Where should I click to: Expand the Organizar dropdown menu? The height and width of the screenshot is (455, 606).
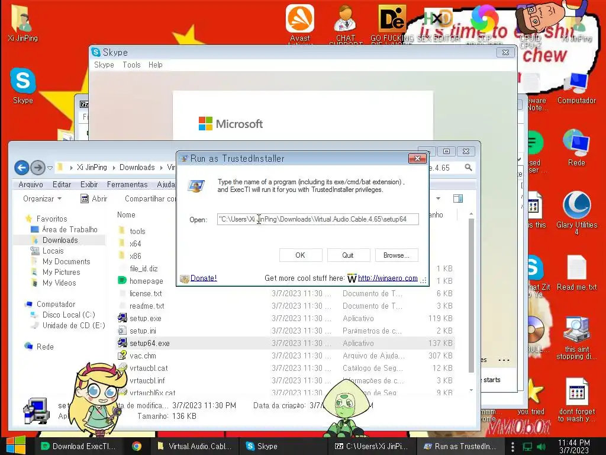(x=43, y=198)
